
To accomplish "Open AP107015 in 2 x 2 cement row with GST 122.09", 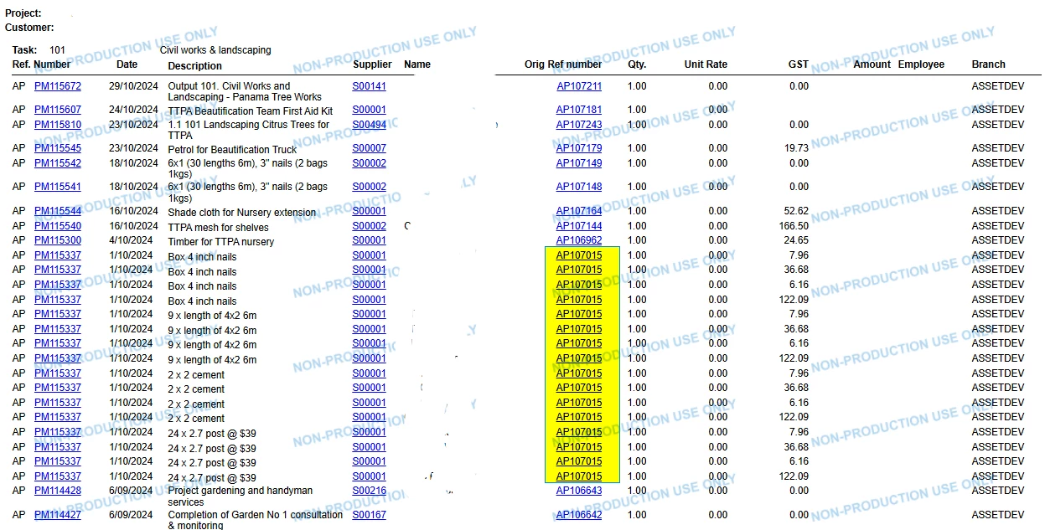I will pyautogui.click(x=579, y=417).
